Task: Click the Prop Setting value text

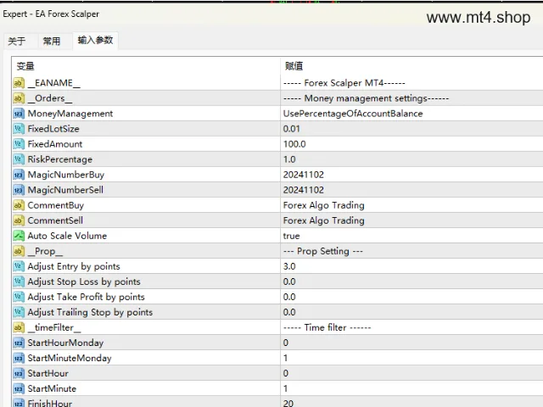Action: (x=323, y=251)
